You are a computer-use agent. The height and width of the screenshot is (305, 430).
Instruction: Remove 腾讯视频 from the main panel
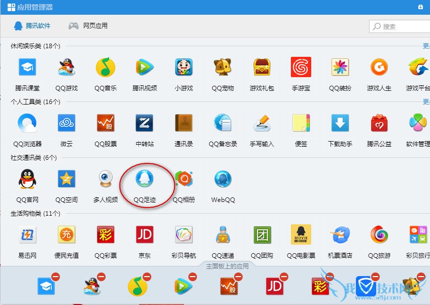[193, 277]
